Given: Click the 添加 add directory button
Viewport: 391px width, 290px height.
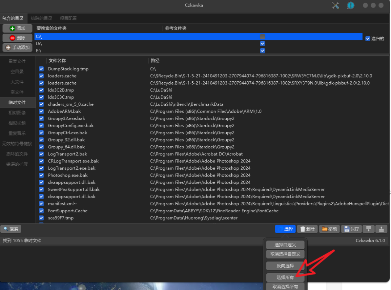Looking at the screenshot, I should (x=17, y=29).
